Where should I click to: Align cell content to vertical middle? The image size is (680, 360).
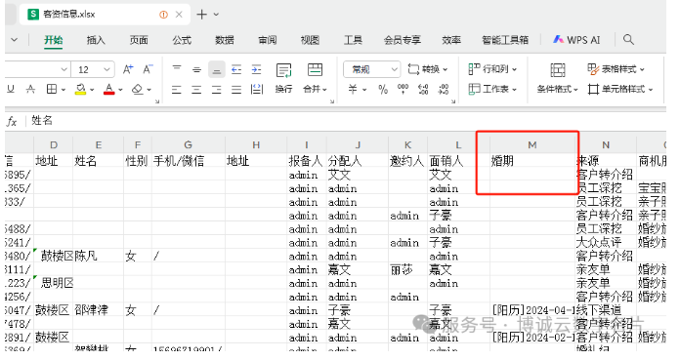(x=196, y=69)
